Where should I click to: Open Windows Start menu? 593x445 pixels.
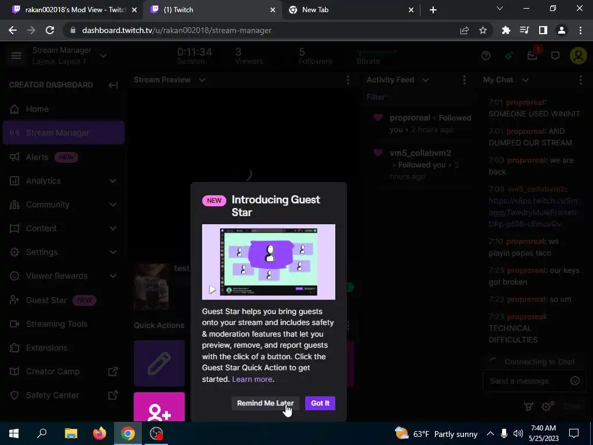(14, 433)
